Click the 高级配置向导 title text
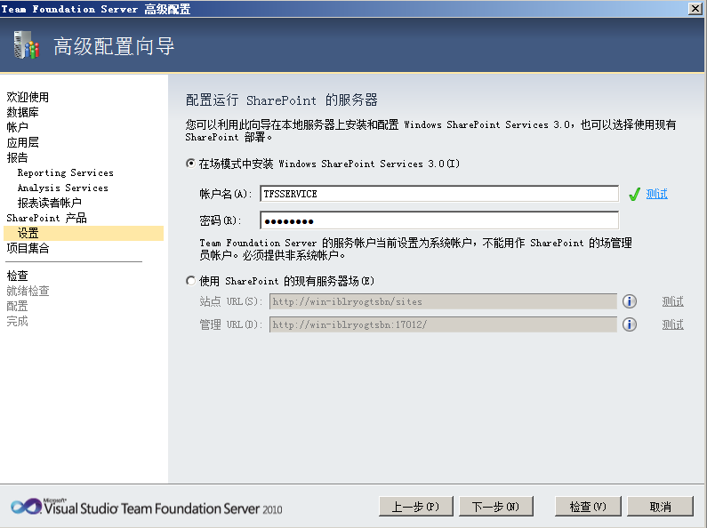707x528 pixels. point(114,46)
